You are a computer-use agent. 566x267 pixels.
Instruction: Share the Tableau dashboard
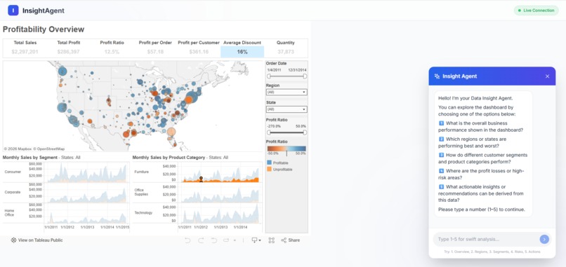291,240
